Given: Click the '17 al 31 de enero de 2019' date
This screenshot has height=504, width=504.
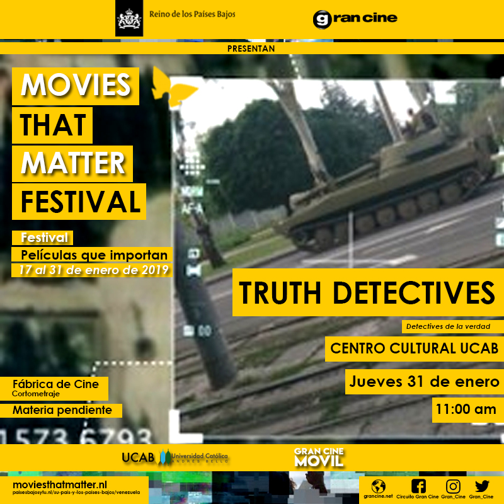Looking at the screenshot, I should click(94, 270).
